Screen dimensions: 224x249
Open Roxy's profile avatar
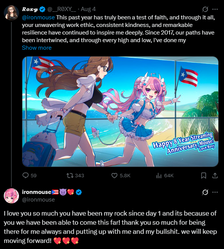tap(11, 13)
